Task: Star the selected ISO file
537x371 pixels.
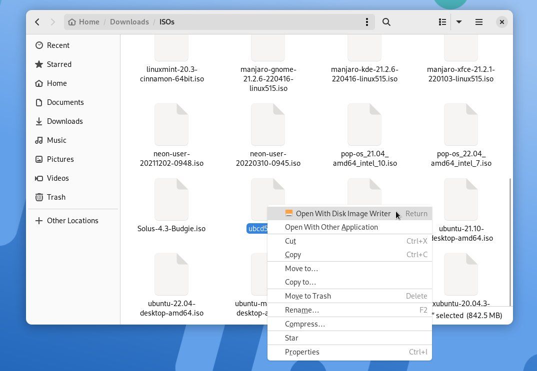Action: [x=291, y=338]
